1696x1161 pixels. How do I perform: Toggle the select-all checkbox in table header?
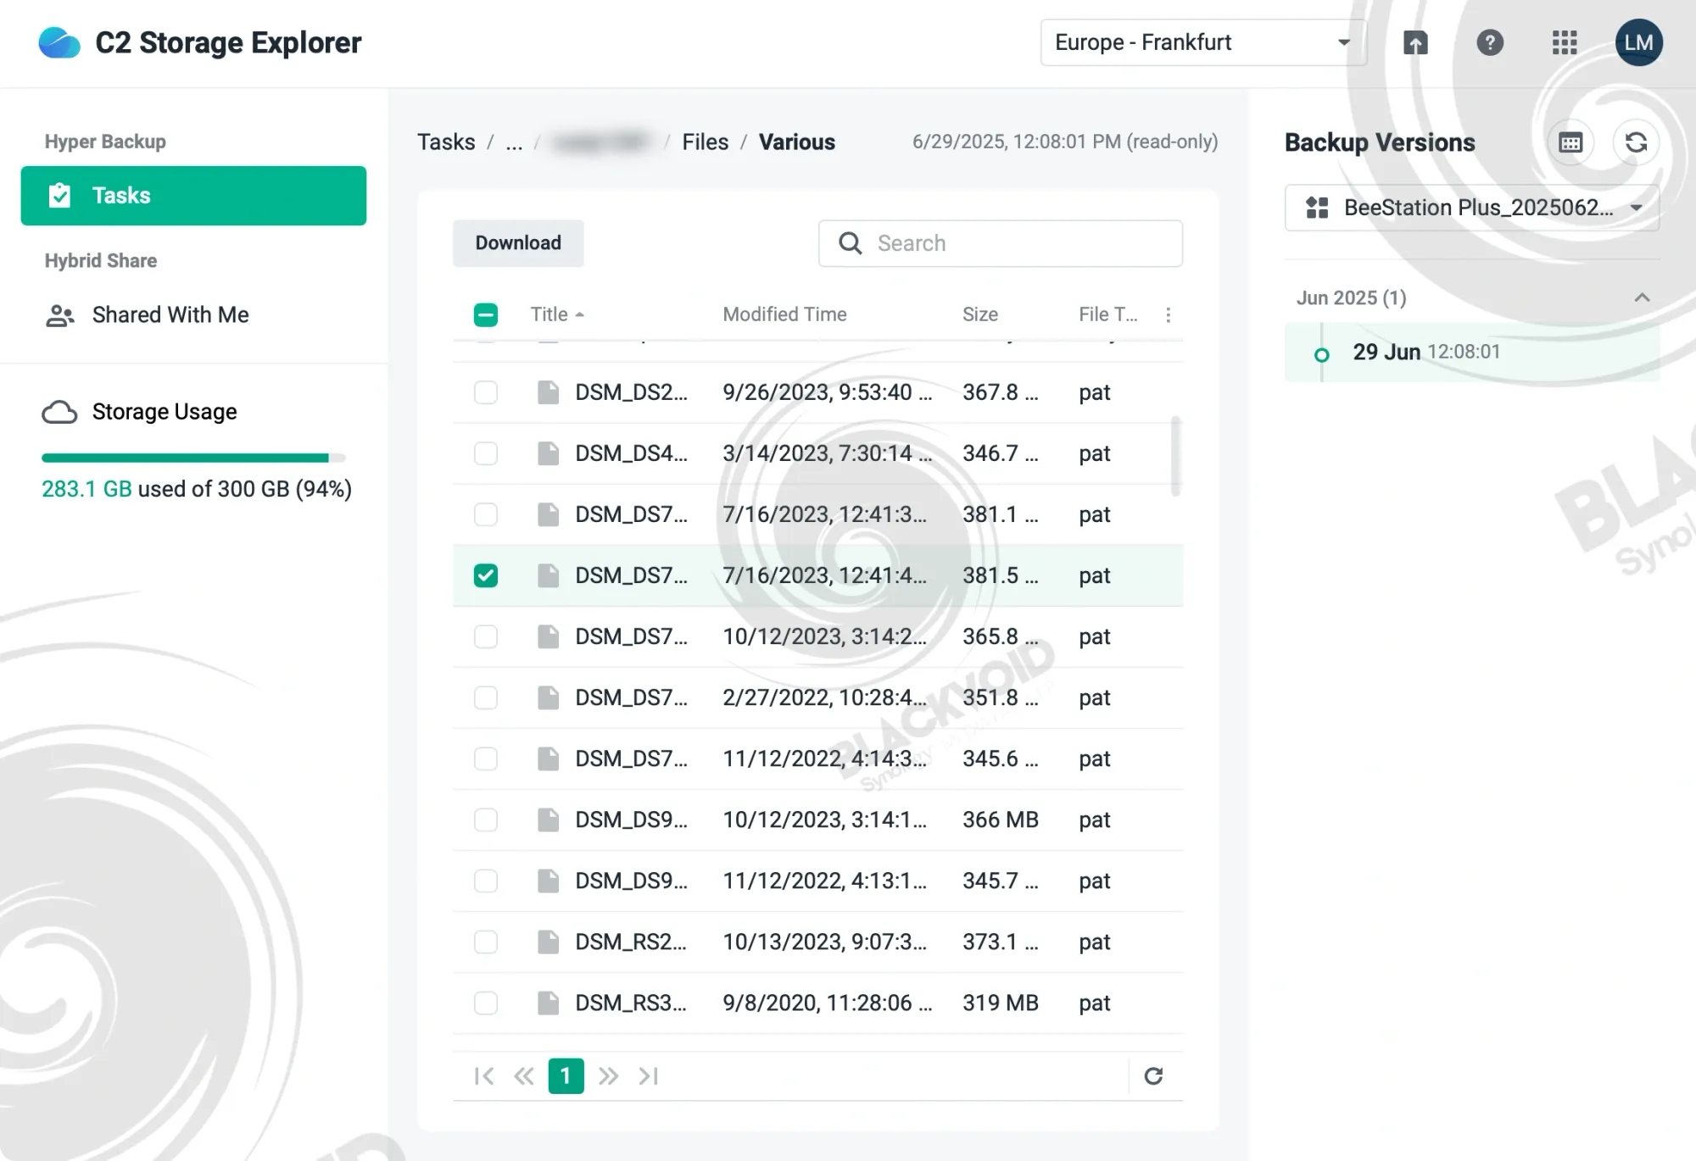click(486, 314)
